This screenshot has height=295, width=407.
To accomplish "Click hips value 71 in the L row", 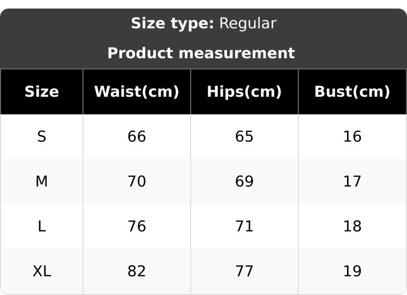I will click(x=244, y=227).
